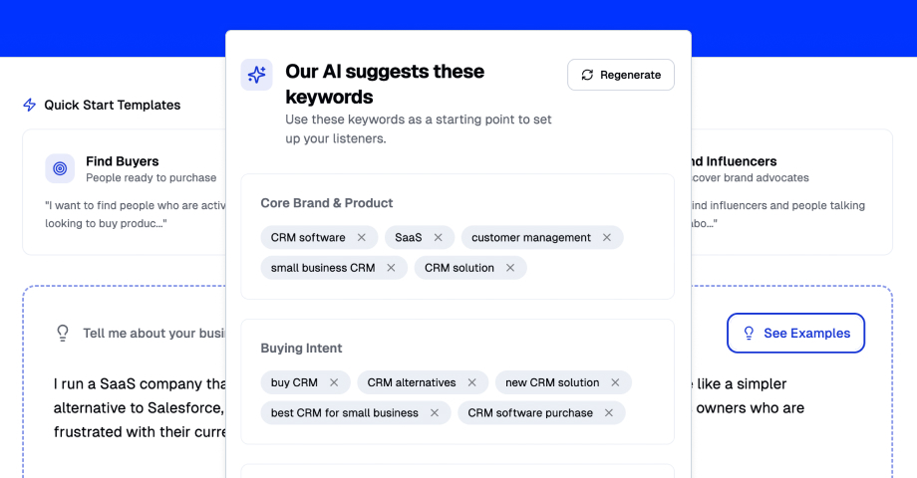Click the Regenerate button

(621, 75)
